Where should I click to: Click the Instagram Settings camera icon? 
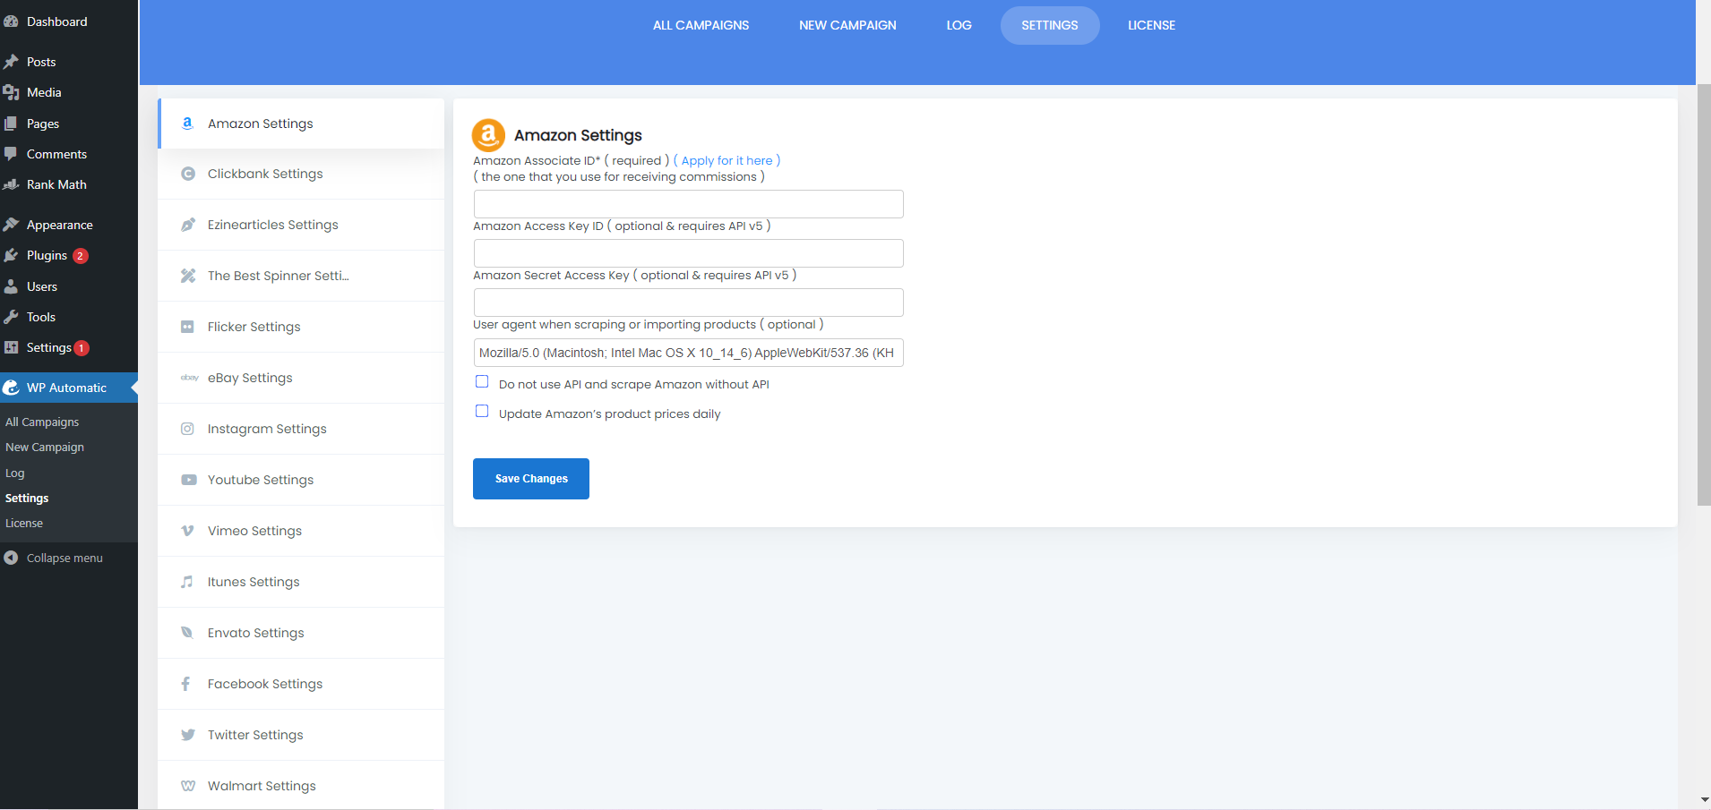point(187,428)
